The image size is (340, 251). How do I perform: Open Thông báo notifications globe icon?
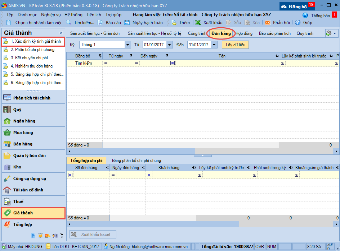click(305, 15)
